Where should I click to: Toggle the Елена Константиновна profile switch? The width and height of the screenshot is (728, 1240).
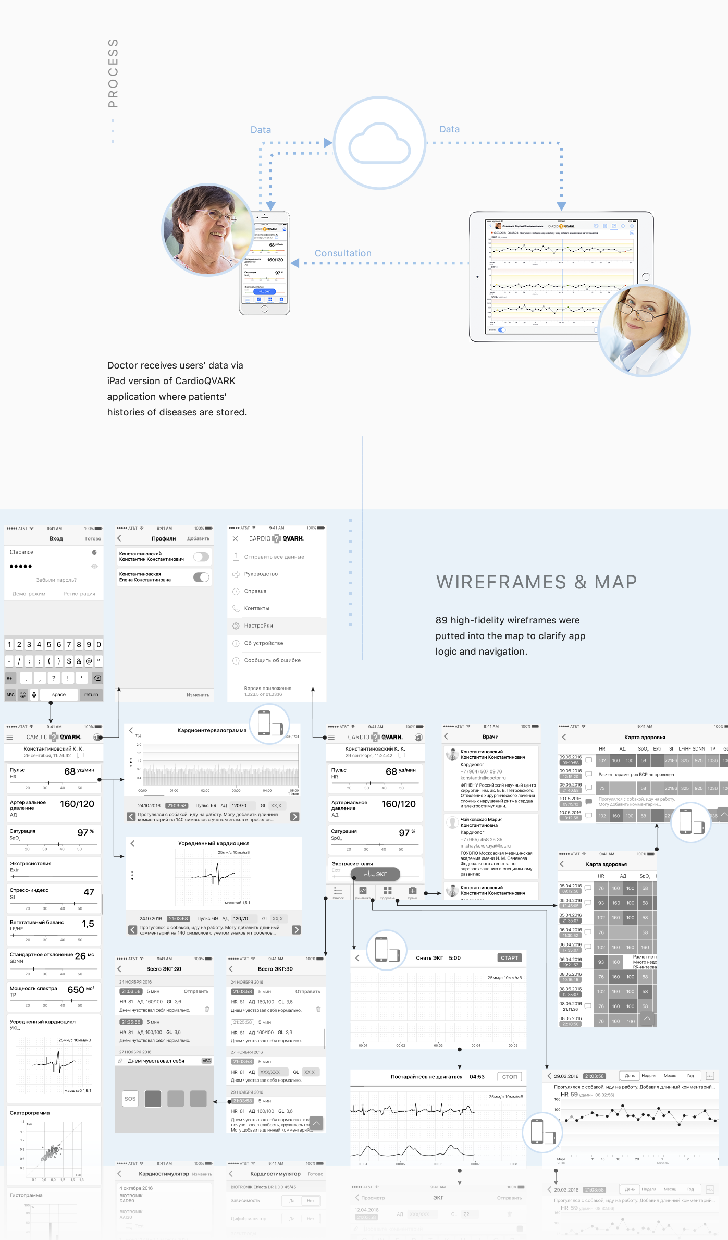click(x=201, y=577)
